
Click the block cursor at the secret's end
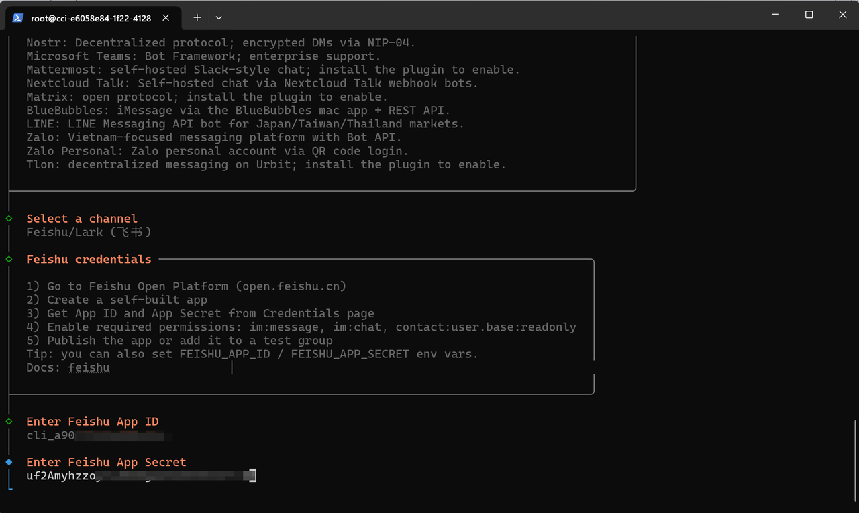pyautogui.click(x=252, y=475)
